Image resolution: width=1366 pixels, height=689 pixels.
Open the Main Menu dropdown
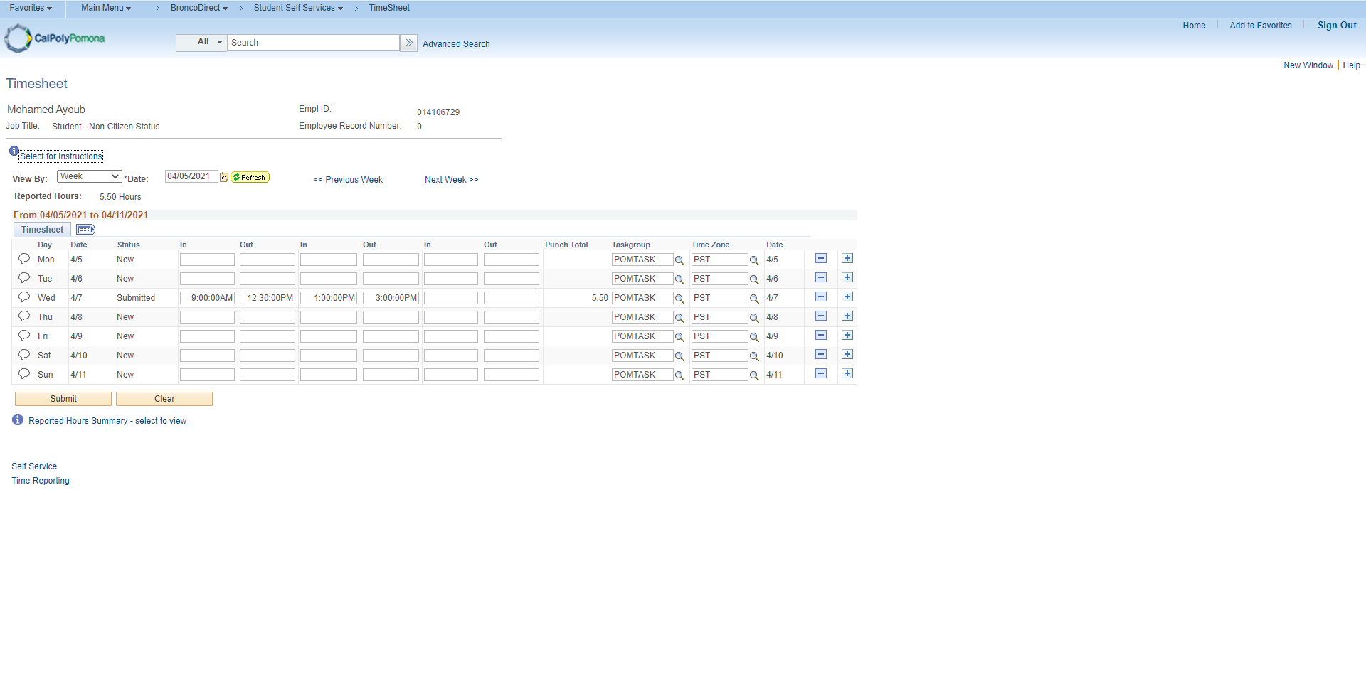[105, 8]
